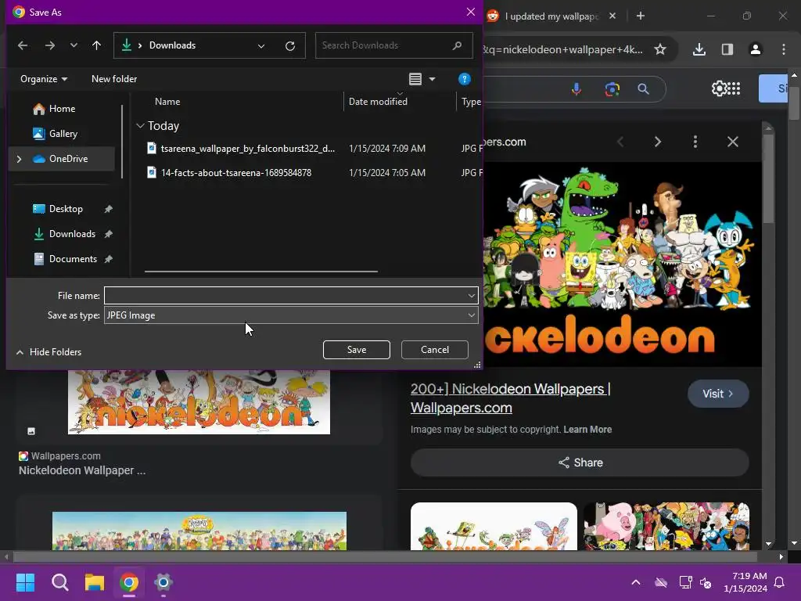
Task: Go forward in Save As dialog
Action: [x=49, y=45]
